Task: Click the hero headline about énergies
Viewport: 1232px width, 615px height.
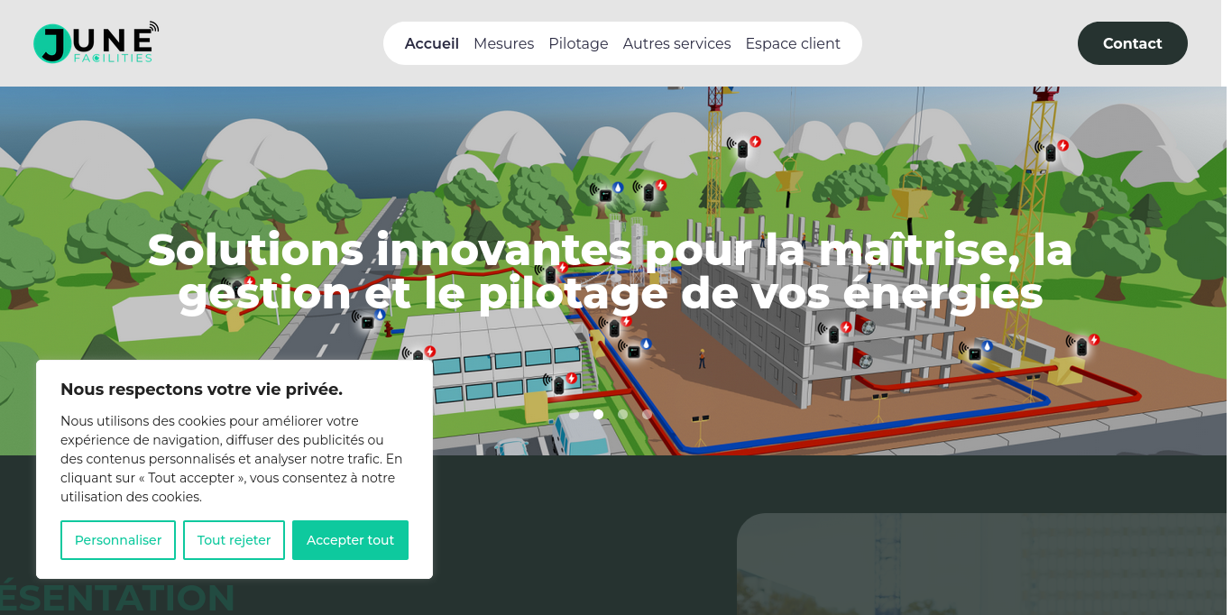Action: pos(611,271)
